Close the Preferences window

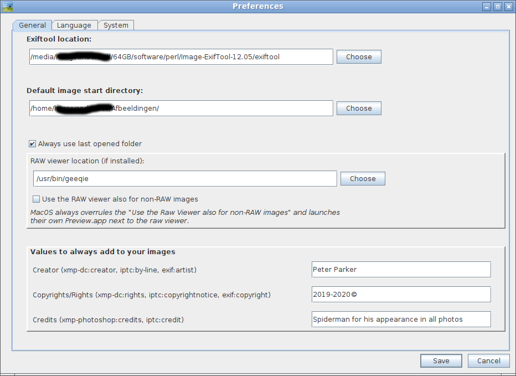509,7
